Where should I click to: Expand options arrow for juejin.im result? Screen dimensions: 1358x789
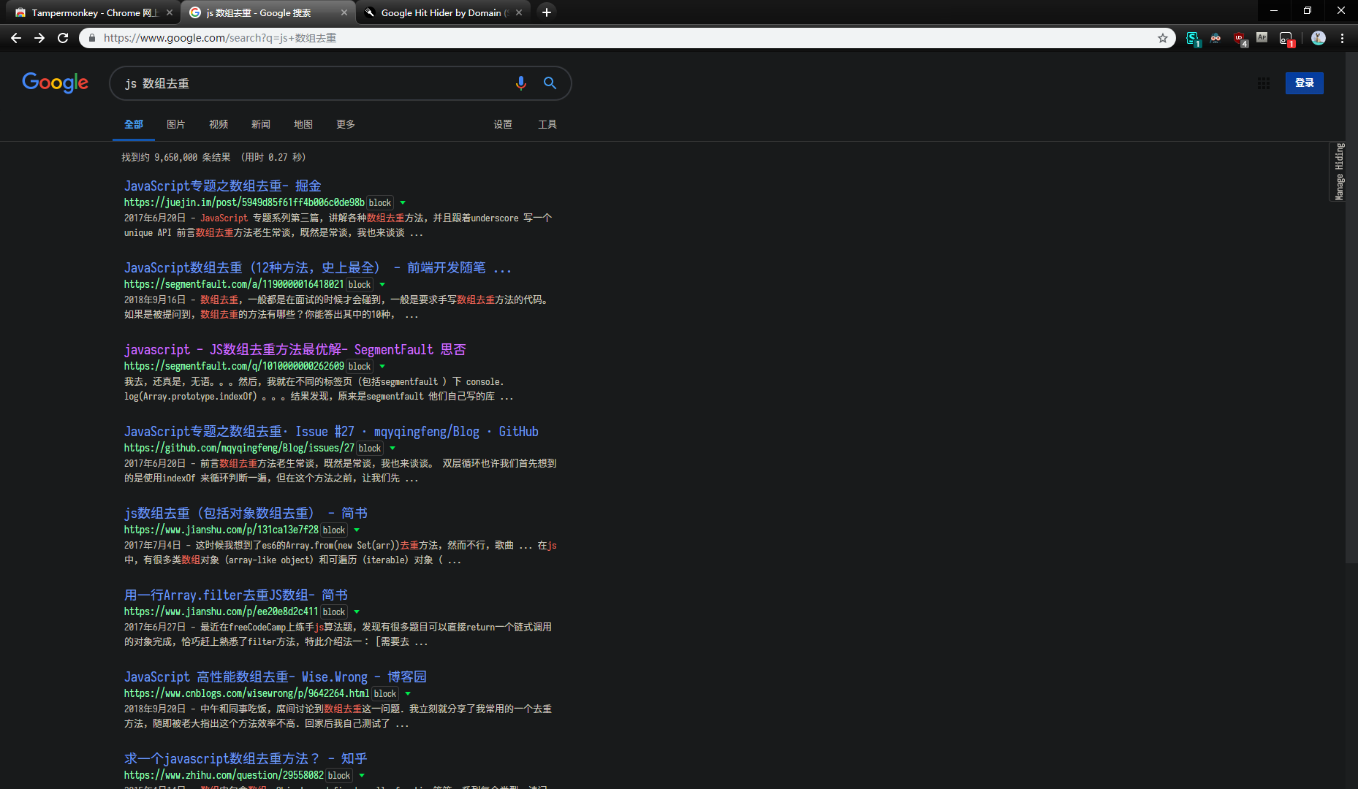coord(403,203)
